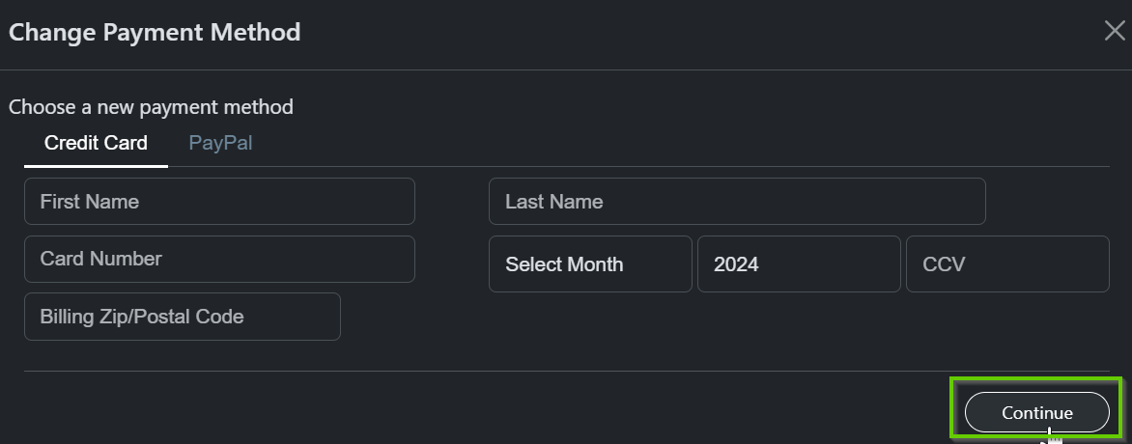Viewport: 1132px width, 444px height.
Task: Focus the Last Name input box
Action: click(737, 202)
